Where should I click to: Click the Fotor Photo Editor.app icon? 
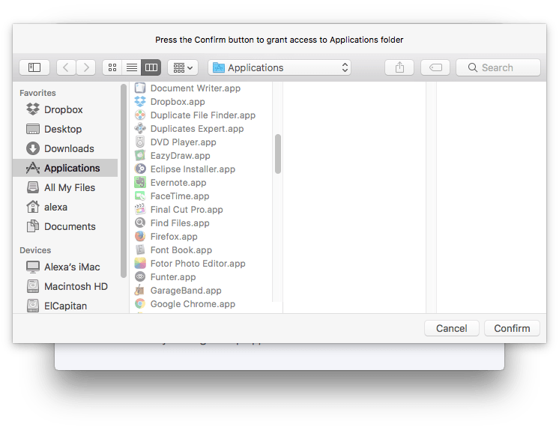point(140,264)
